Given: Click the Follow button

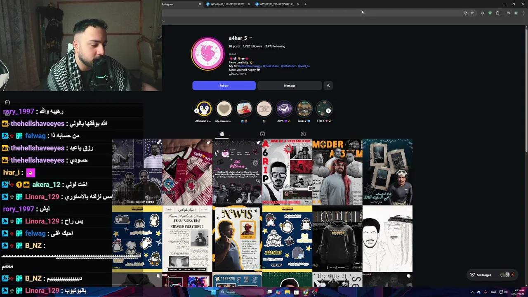Looking at the screenshot, I should coord(224,85).
